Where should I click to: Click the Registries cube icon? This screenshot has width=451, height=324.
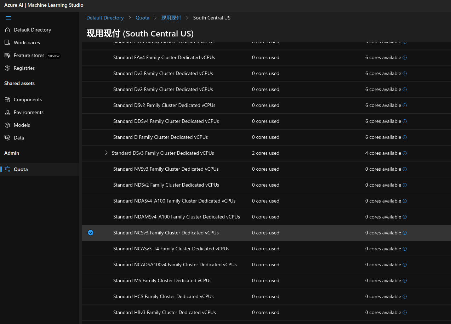click(x=7, y=68)
